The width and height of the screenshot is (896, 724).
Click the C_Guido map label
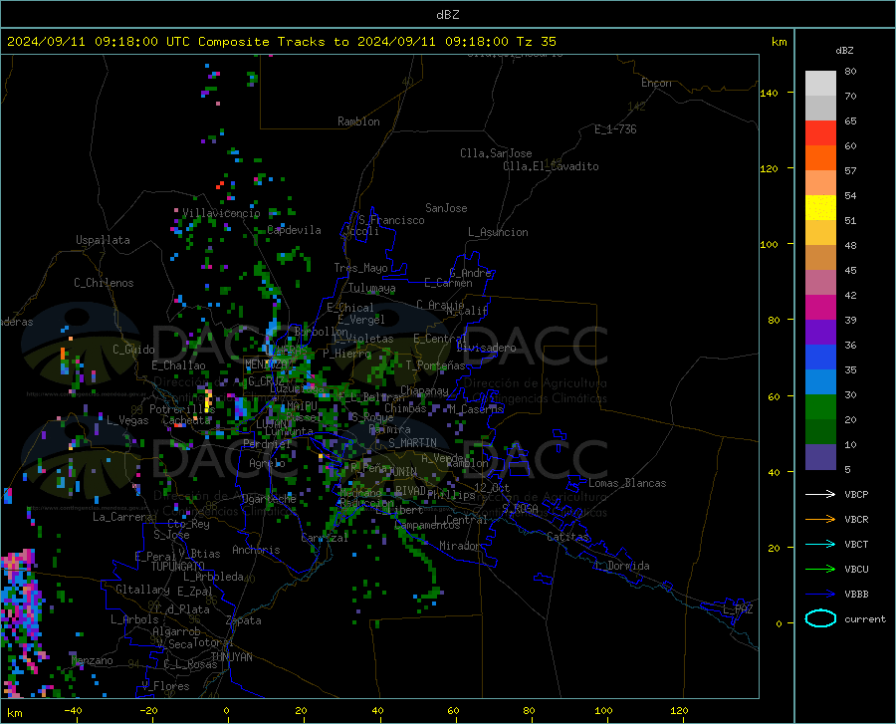[x=133, y=350]
